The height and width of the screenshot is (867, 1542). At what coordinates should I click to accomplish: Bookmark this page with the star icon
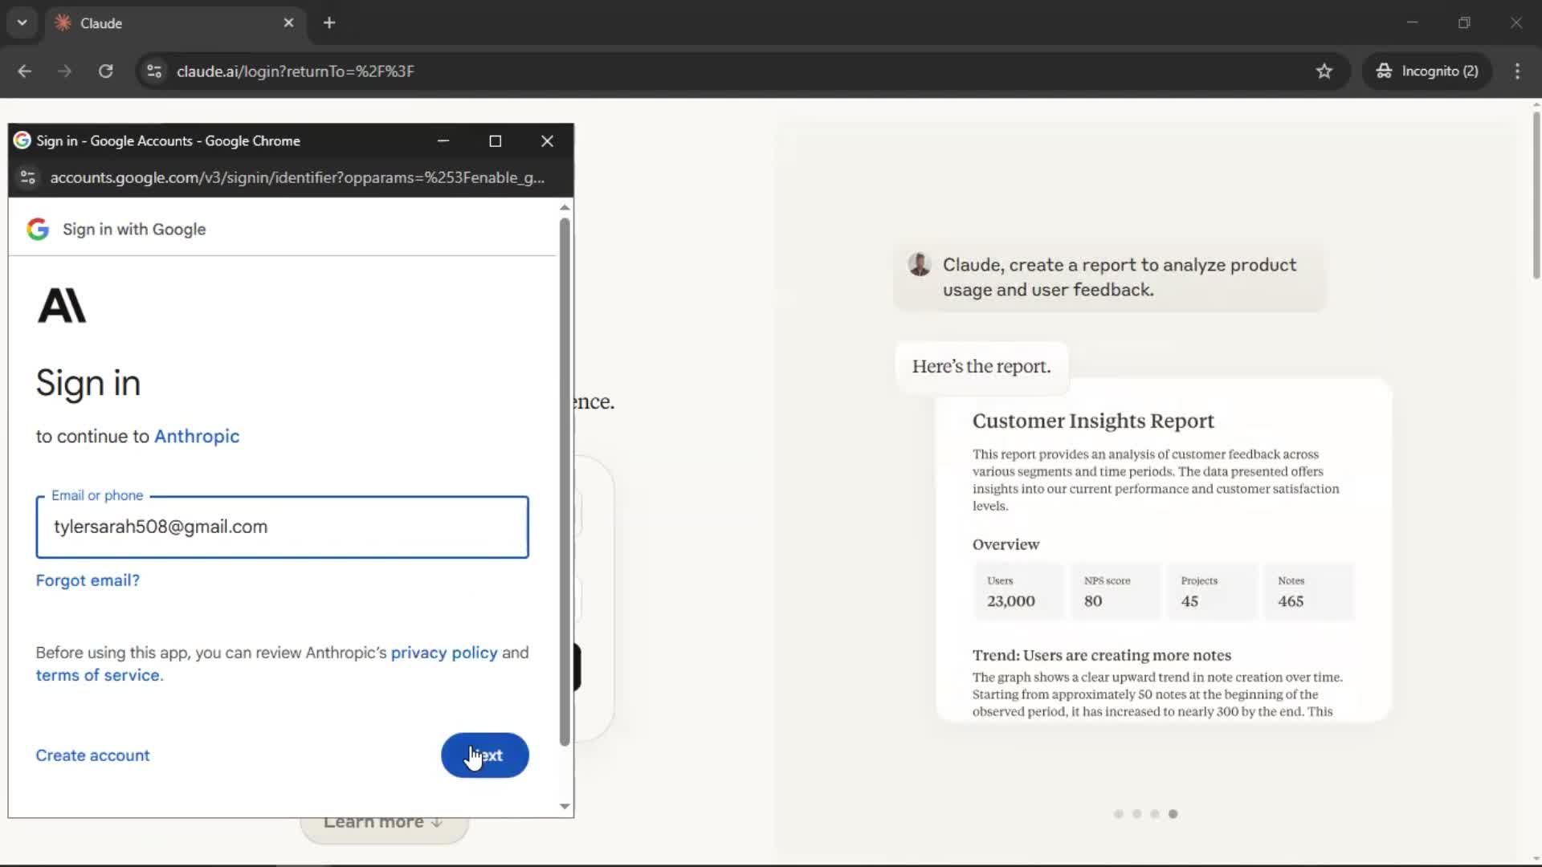[x=1324, y=71]
